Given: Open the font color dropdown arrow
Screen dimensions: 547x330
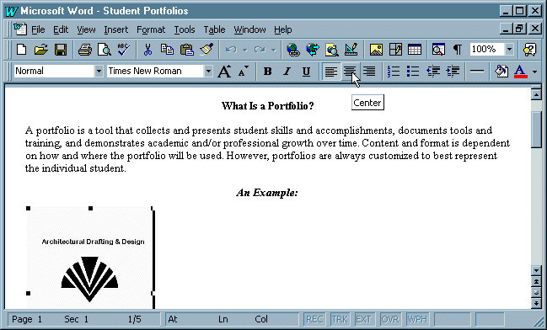Looking at the screenshot, I should pyautogui.click(x=535, y=72).
